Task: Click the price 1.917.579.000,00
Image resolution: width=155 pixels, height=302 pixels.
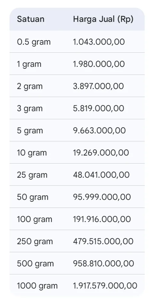Action: (105, 286)
